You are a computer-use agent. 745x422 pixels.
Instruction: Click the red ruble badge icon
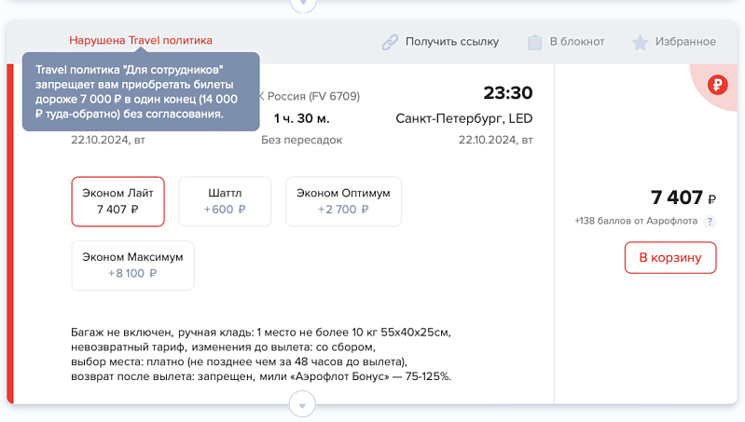717,86
